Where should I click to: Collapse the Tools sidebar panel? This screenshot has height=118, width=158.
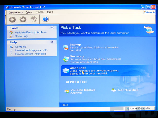click(52, 28)
